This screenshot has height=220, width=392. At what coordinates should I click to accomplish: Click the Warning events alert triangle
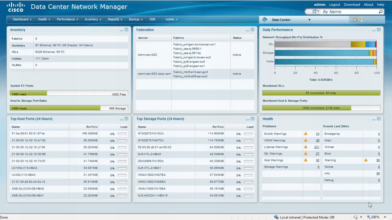366,160
